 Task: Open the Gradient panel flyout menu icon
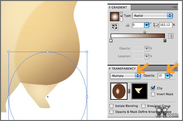[x=175, y=8]
